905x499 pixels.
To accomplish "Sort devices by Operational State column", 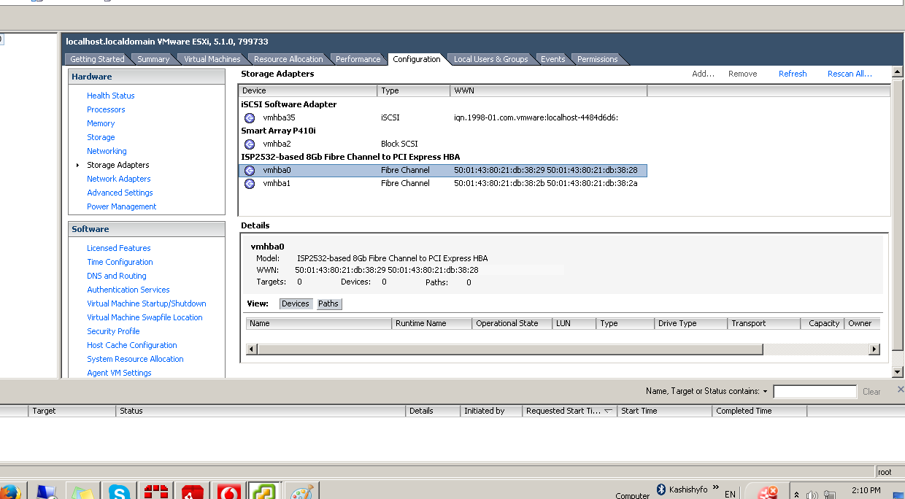I will tap(512, 323).
